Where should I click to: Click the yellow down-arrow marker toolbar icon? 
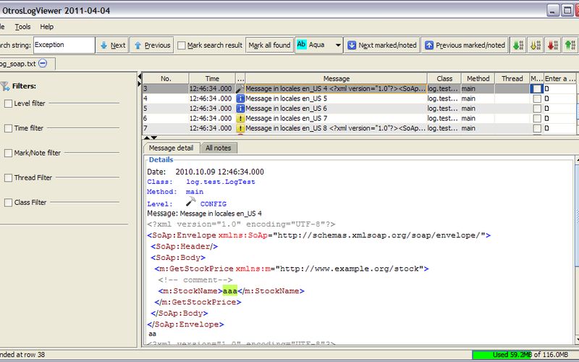(x=537, y=45)
